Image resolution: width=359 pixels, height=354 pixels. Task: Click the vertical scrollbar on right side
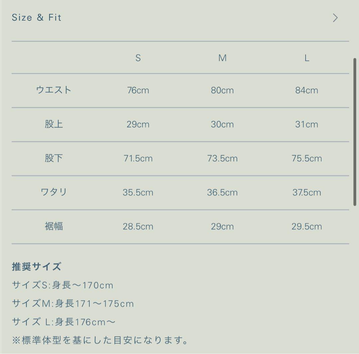(355, 132)
